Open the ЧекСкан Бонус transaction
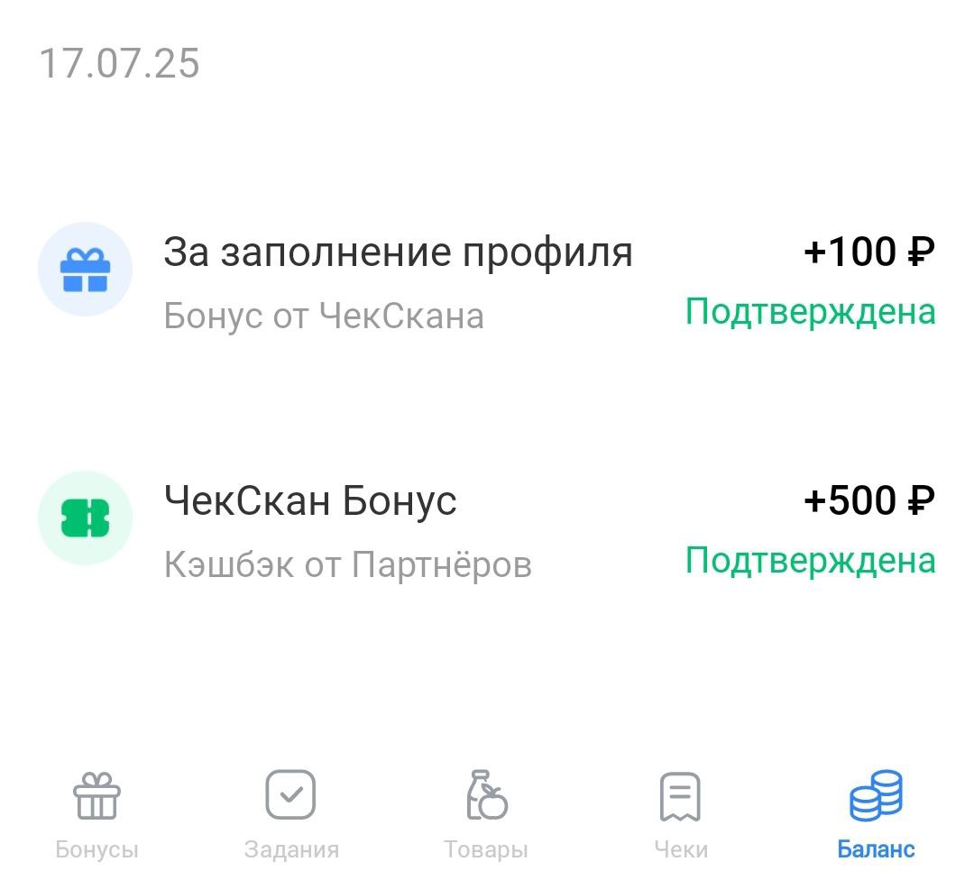Screen dimensions: 974x880 [310, 501]
